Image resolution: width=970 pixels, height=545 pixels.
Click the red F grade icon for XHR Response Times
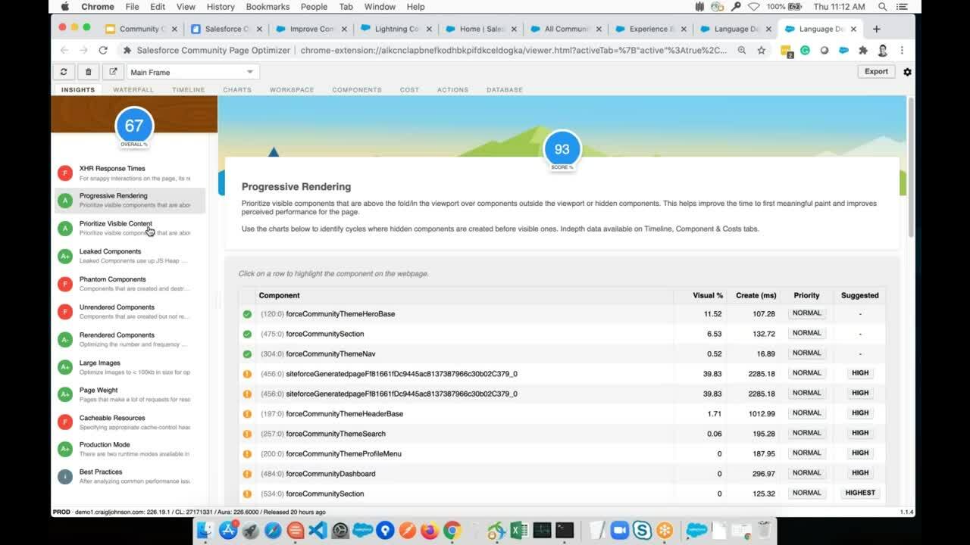[65, 173]
